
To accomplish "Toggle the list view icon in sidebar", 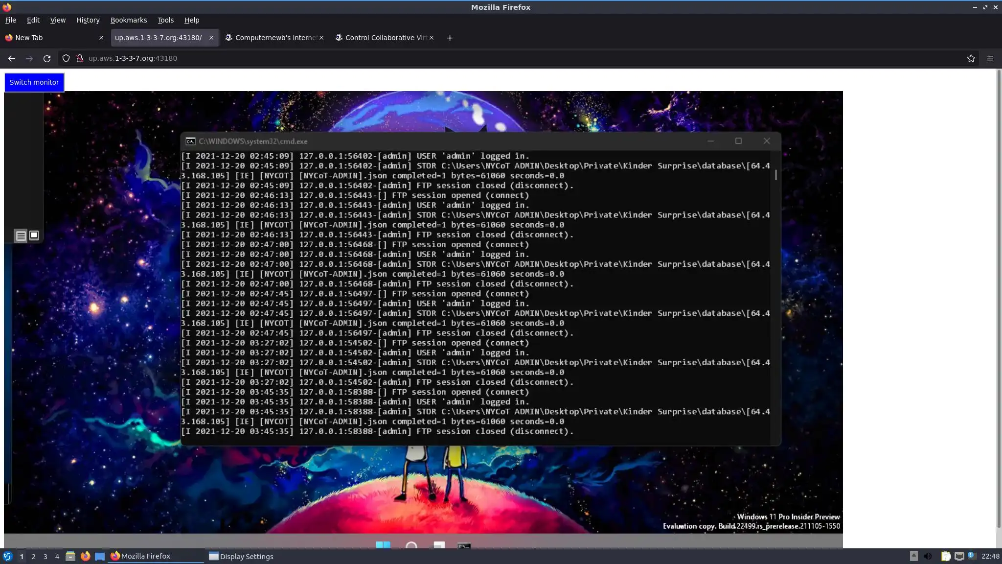I will pos(21,236).
